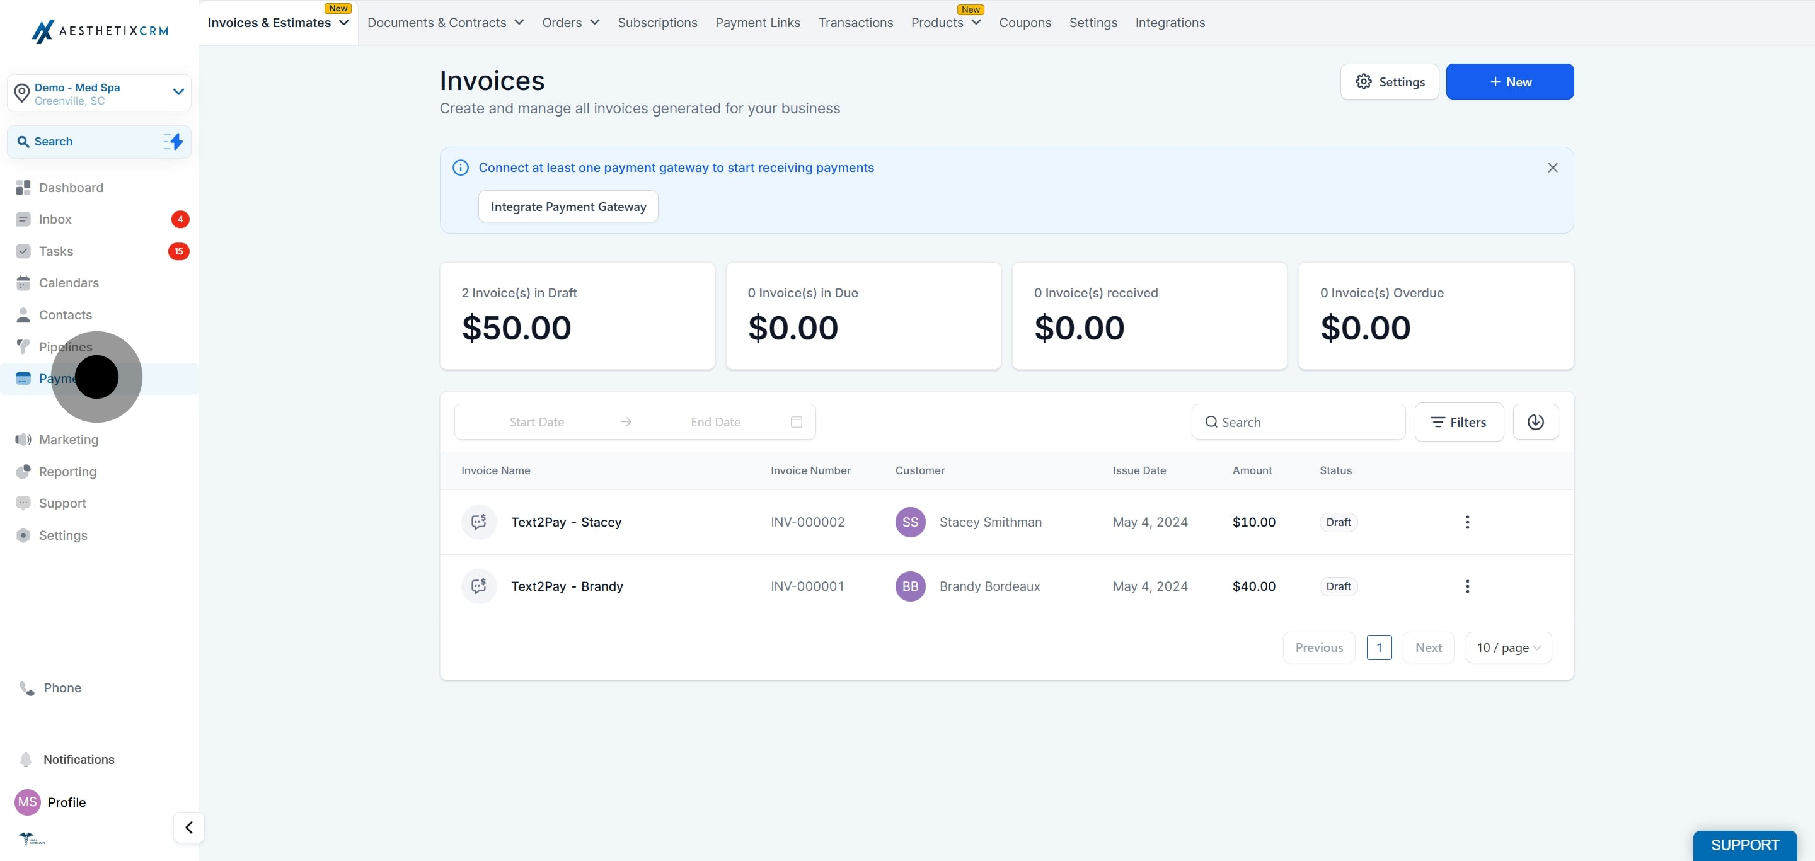The image size is (1815, 861).
Task: Select the Payments card icon
Action: (23, 379)
